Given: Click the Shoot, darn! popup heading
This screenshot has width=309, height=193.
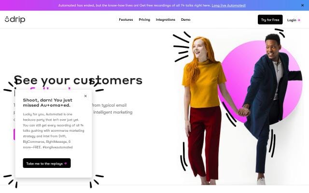Looking at the screenshot, I should (47, 103).
